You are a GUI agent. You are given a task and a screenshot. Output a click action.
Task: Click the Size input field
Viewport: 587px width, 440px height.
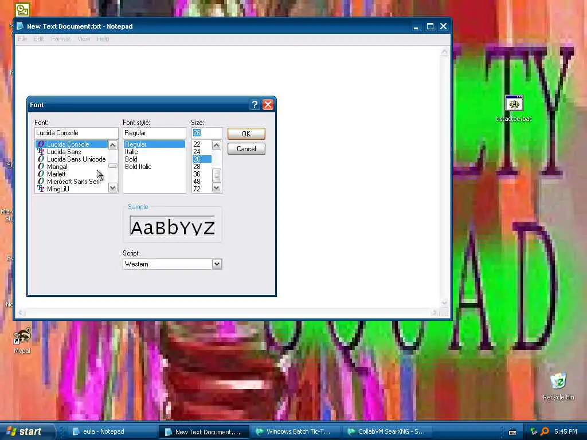tap(206, 133)
